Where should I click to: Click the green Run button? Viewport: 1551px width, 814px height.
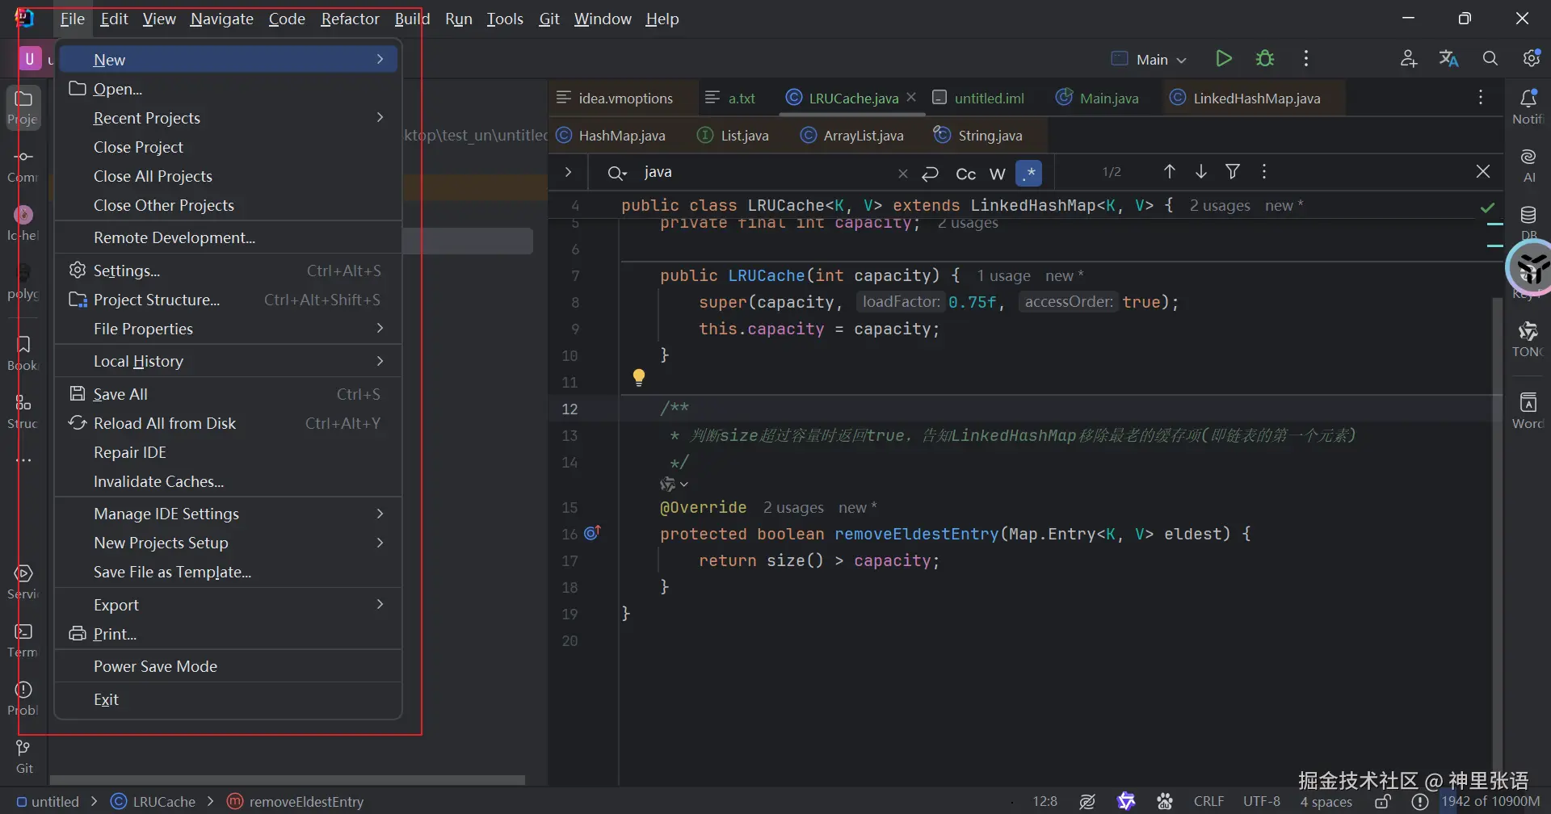tap(1223, 59)
